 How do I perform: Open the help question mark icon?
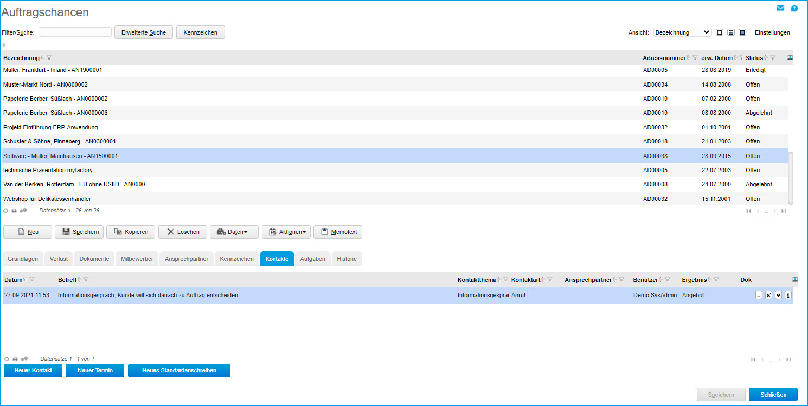794,8
